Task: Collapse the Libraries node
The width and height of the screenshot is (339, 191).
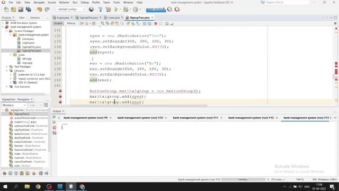Action: click(7, 71)
